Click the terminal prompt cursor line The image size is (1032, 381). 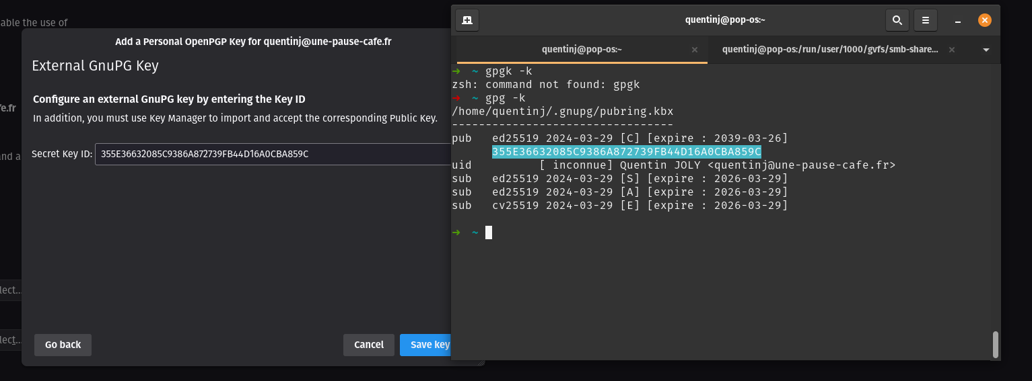click(x=472, y=232)
